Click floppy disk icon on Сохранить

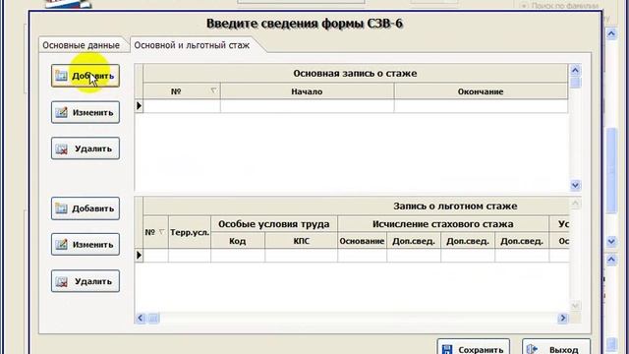point(447,350)
